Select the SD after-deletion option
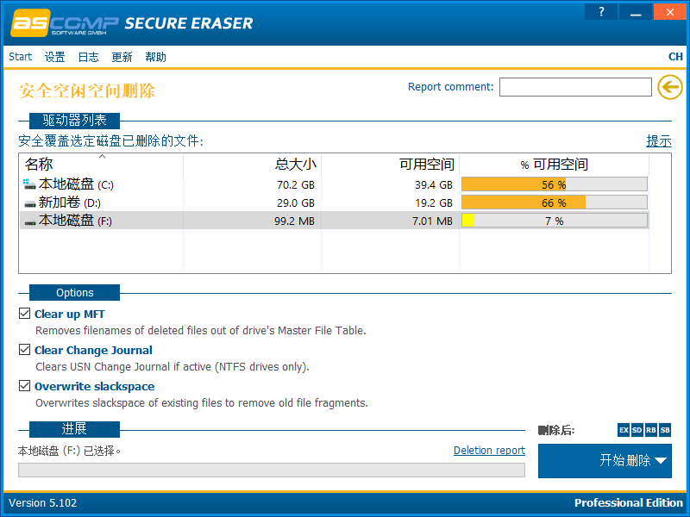 coord(637,430)
